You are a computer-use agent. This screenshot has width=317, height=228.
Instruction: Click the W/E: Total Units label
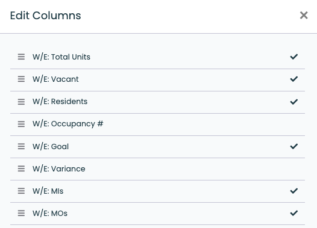pos(61,57)
